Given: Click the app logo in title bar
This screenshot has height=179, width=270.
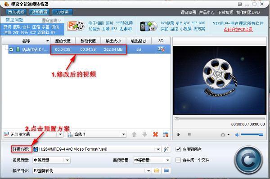Looking at the screenshot, I should 7,4.
